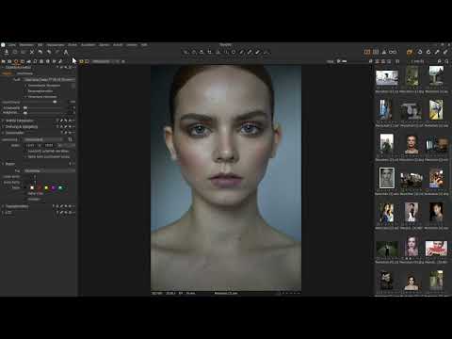
Task: Click the Import images toolbar icon
Action: point(7,52)
